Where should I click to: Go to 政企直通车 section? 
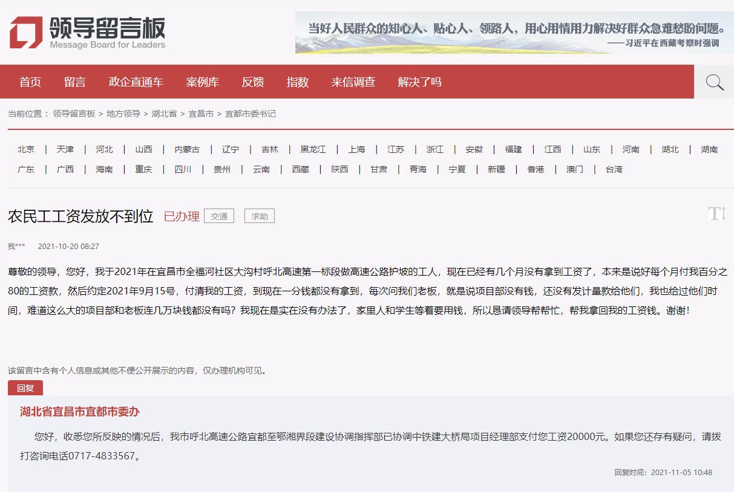tap(136, 82)
